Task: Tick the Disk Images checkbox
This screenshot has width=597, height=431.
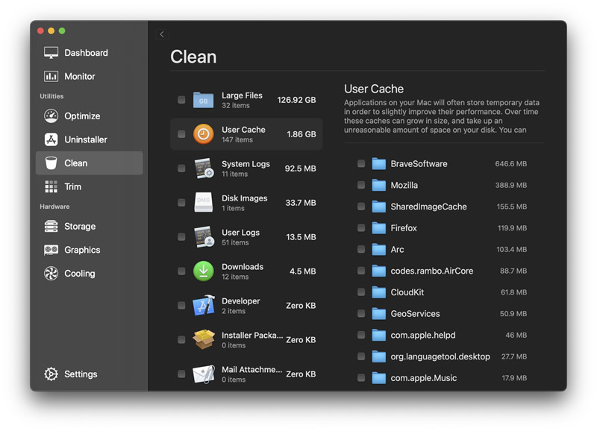Action: point(181,202)
